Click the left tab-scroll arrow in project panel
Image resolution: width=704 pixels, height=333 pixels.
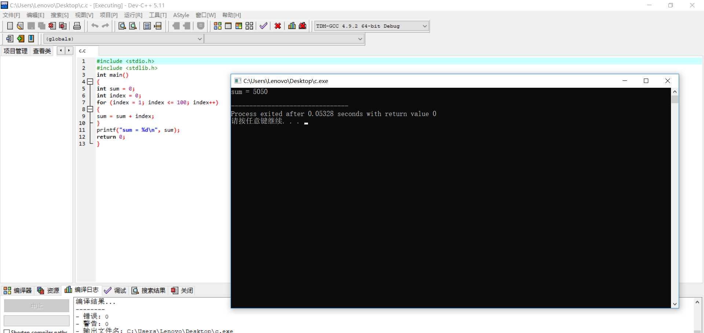pos(61,51)
